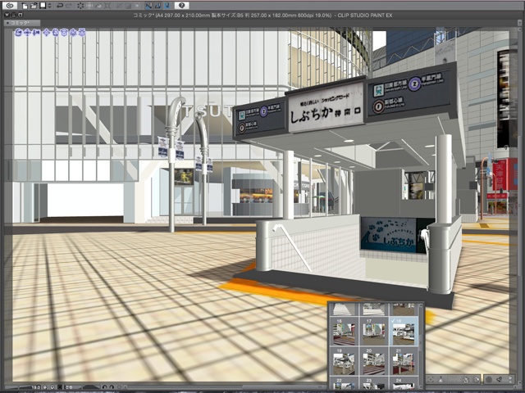Pick camera preset thumbnail 21
The height and width of the screenshot is (393, 525).
tap(404, 362)
